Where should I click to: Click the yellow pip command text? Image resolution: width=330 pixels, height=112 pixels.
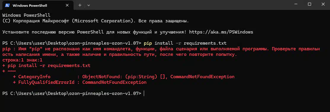(148, 44)
